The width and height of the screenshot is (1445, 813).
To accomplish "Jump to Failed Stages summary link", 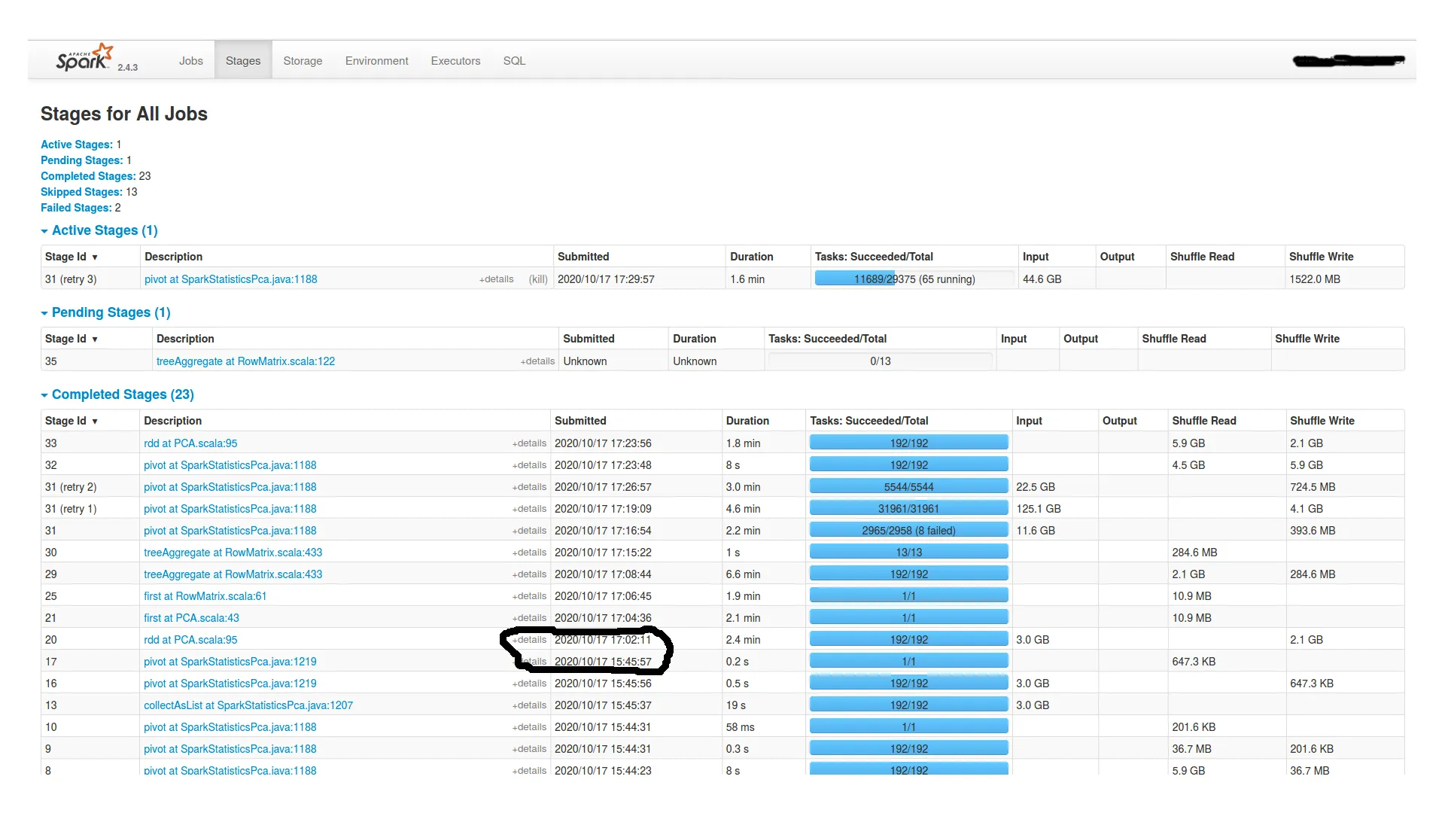I will (x=75, y=208).
